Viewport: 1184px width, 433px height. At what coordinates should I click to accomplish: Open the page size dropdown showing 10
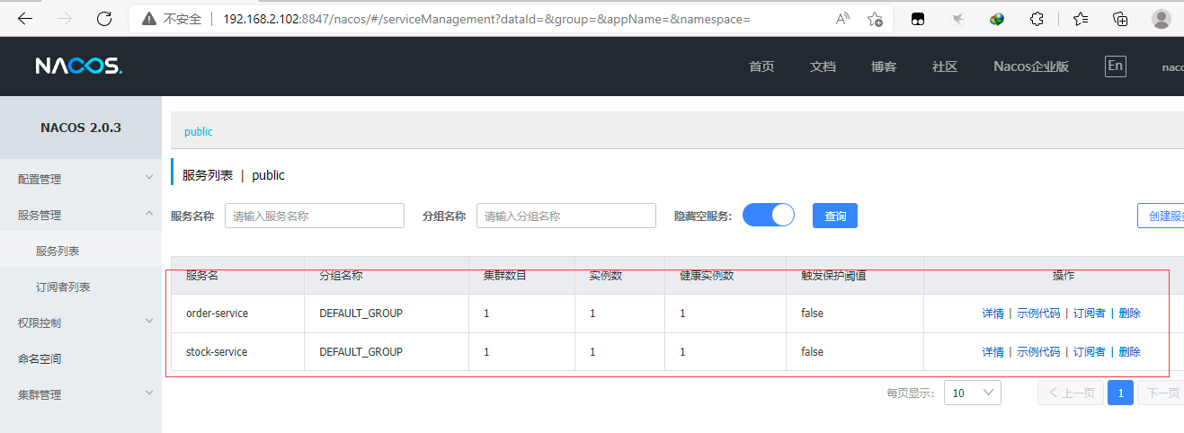pos(972,393)
